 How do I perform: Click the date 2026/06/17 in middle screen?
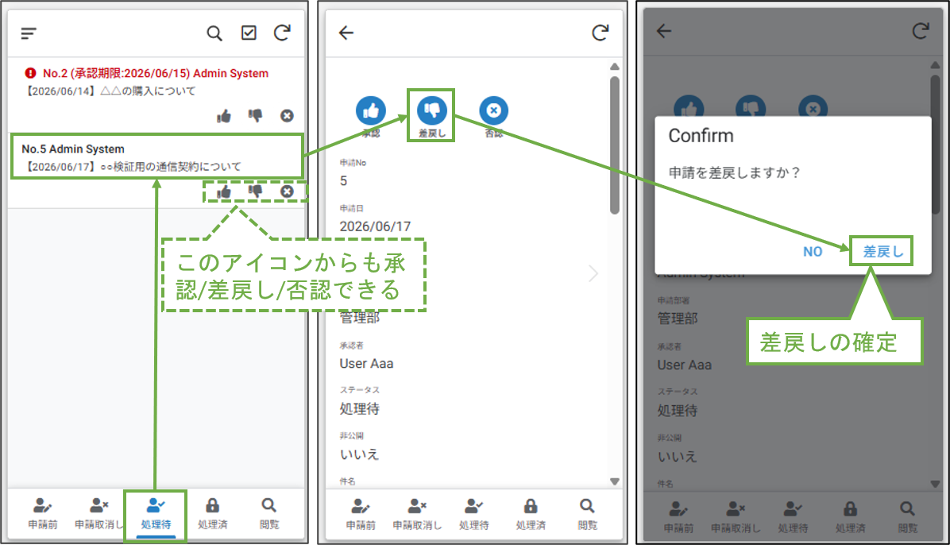[375, 226]
